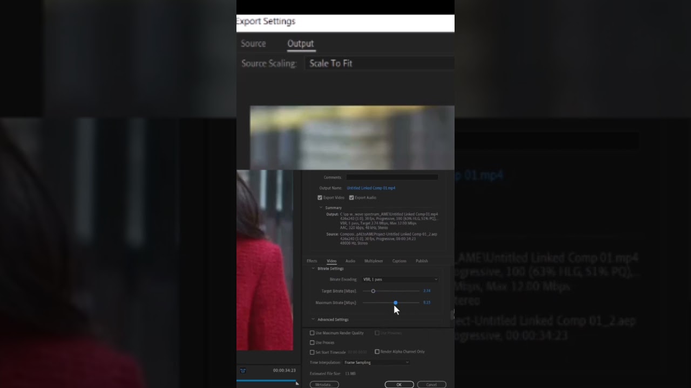Click the blue icon beside the preview timecode
This screenshot has width=691, height=388.
pos(243,371)
